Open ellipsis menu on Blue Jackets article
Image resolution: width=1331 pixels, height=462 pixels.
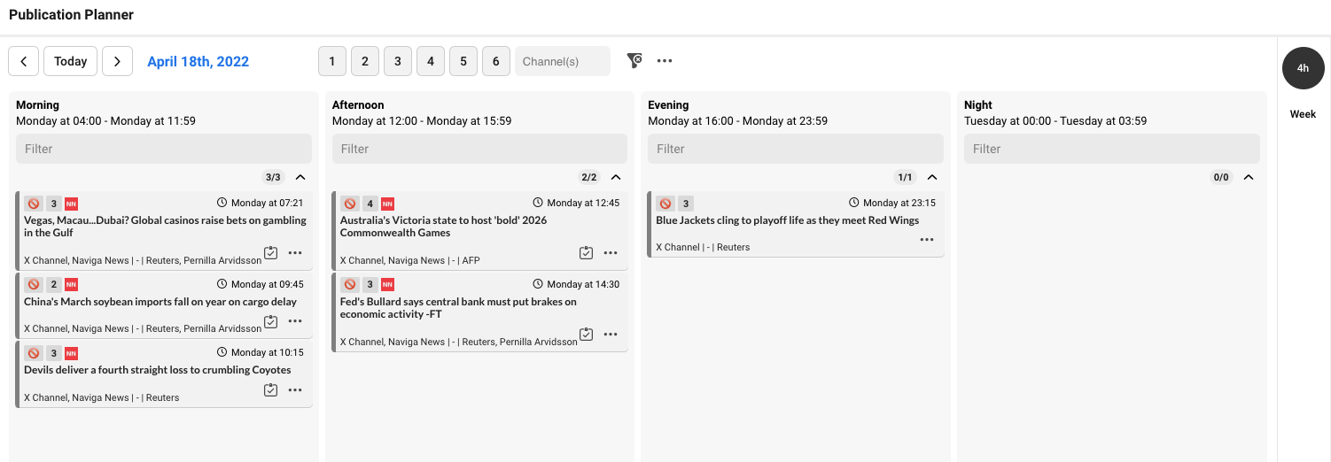[x=927, y=240]
